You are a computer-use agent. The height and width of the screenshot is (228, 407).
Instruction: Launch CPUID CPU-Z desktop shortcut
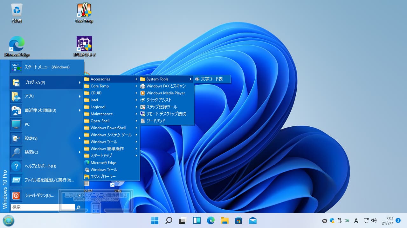(x=84, y=47)
